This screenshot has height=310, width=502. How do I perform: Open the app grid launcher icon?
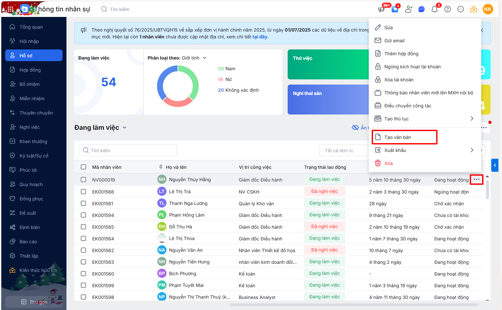(x=10, y=9)
